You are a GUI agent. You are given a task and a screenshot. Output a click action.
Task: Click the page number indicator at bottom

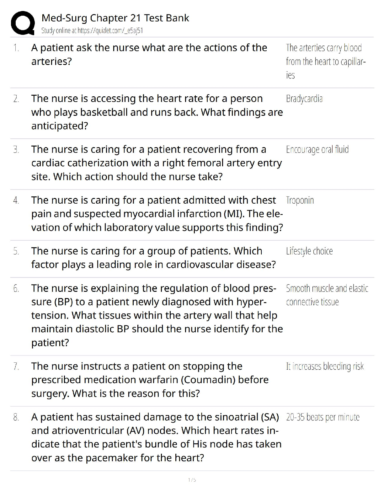tap(192, 480)
